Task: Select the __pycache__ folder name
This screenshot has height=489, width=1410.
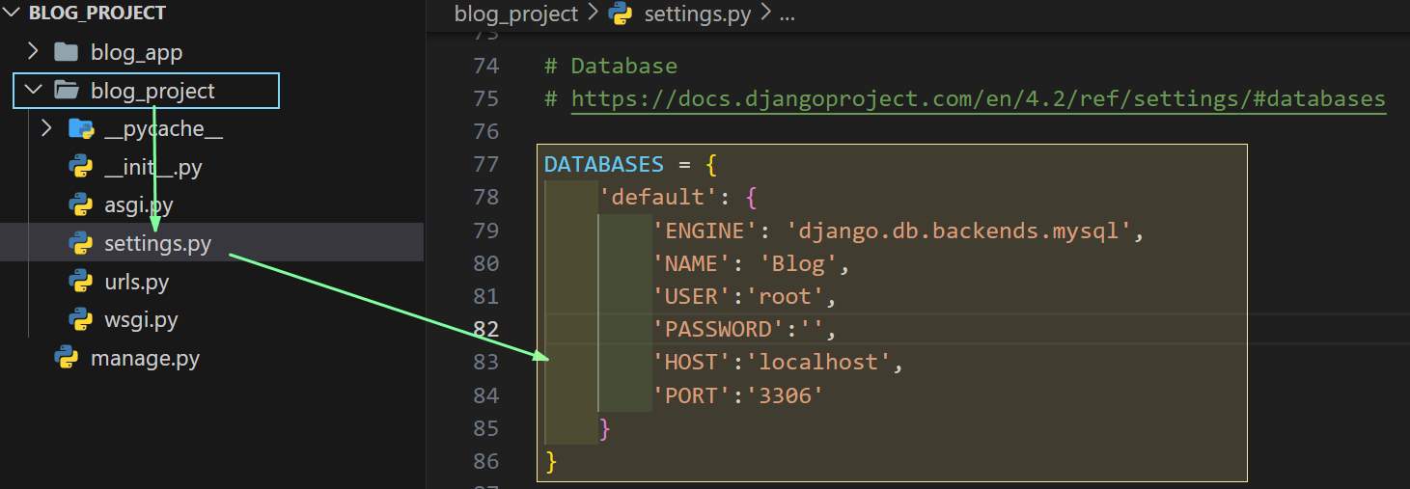Action: (x=163, y=129)
